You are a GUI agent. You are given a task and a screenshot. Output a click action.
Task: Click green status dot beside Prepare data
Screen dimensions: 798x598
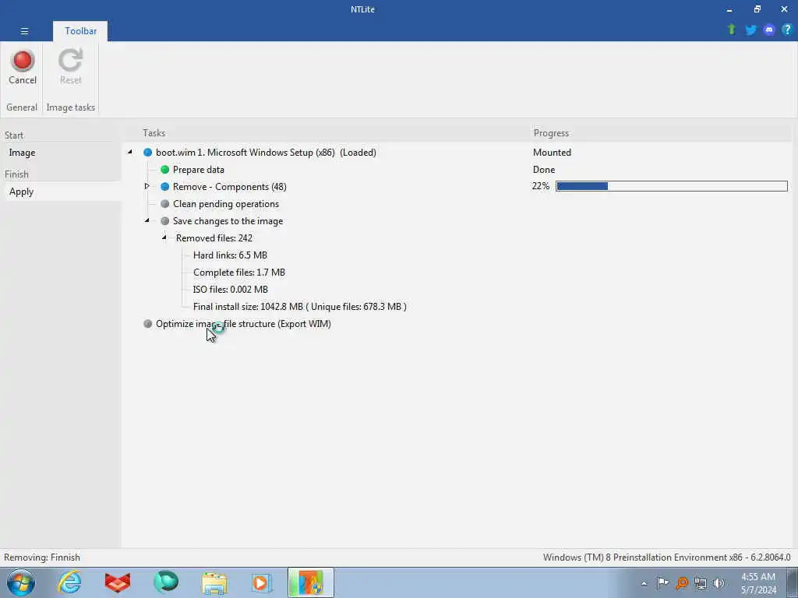tap(165, 169)
